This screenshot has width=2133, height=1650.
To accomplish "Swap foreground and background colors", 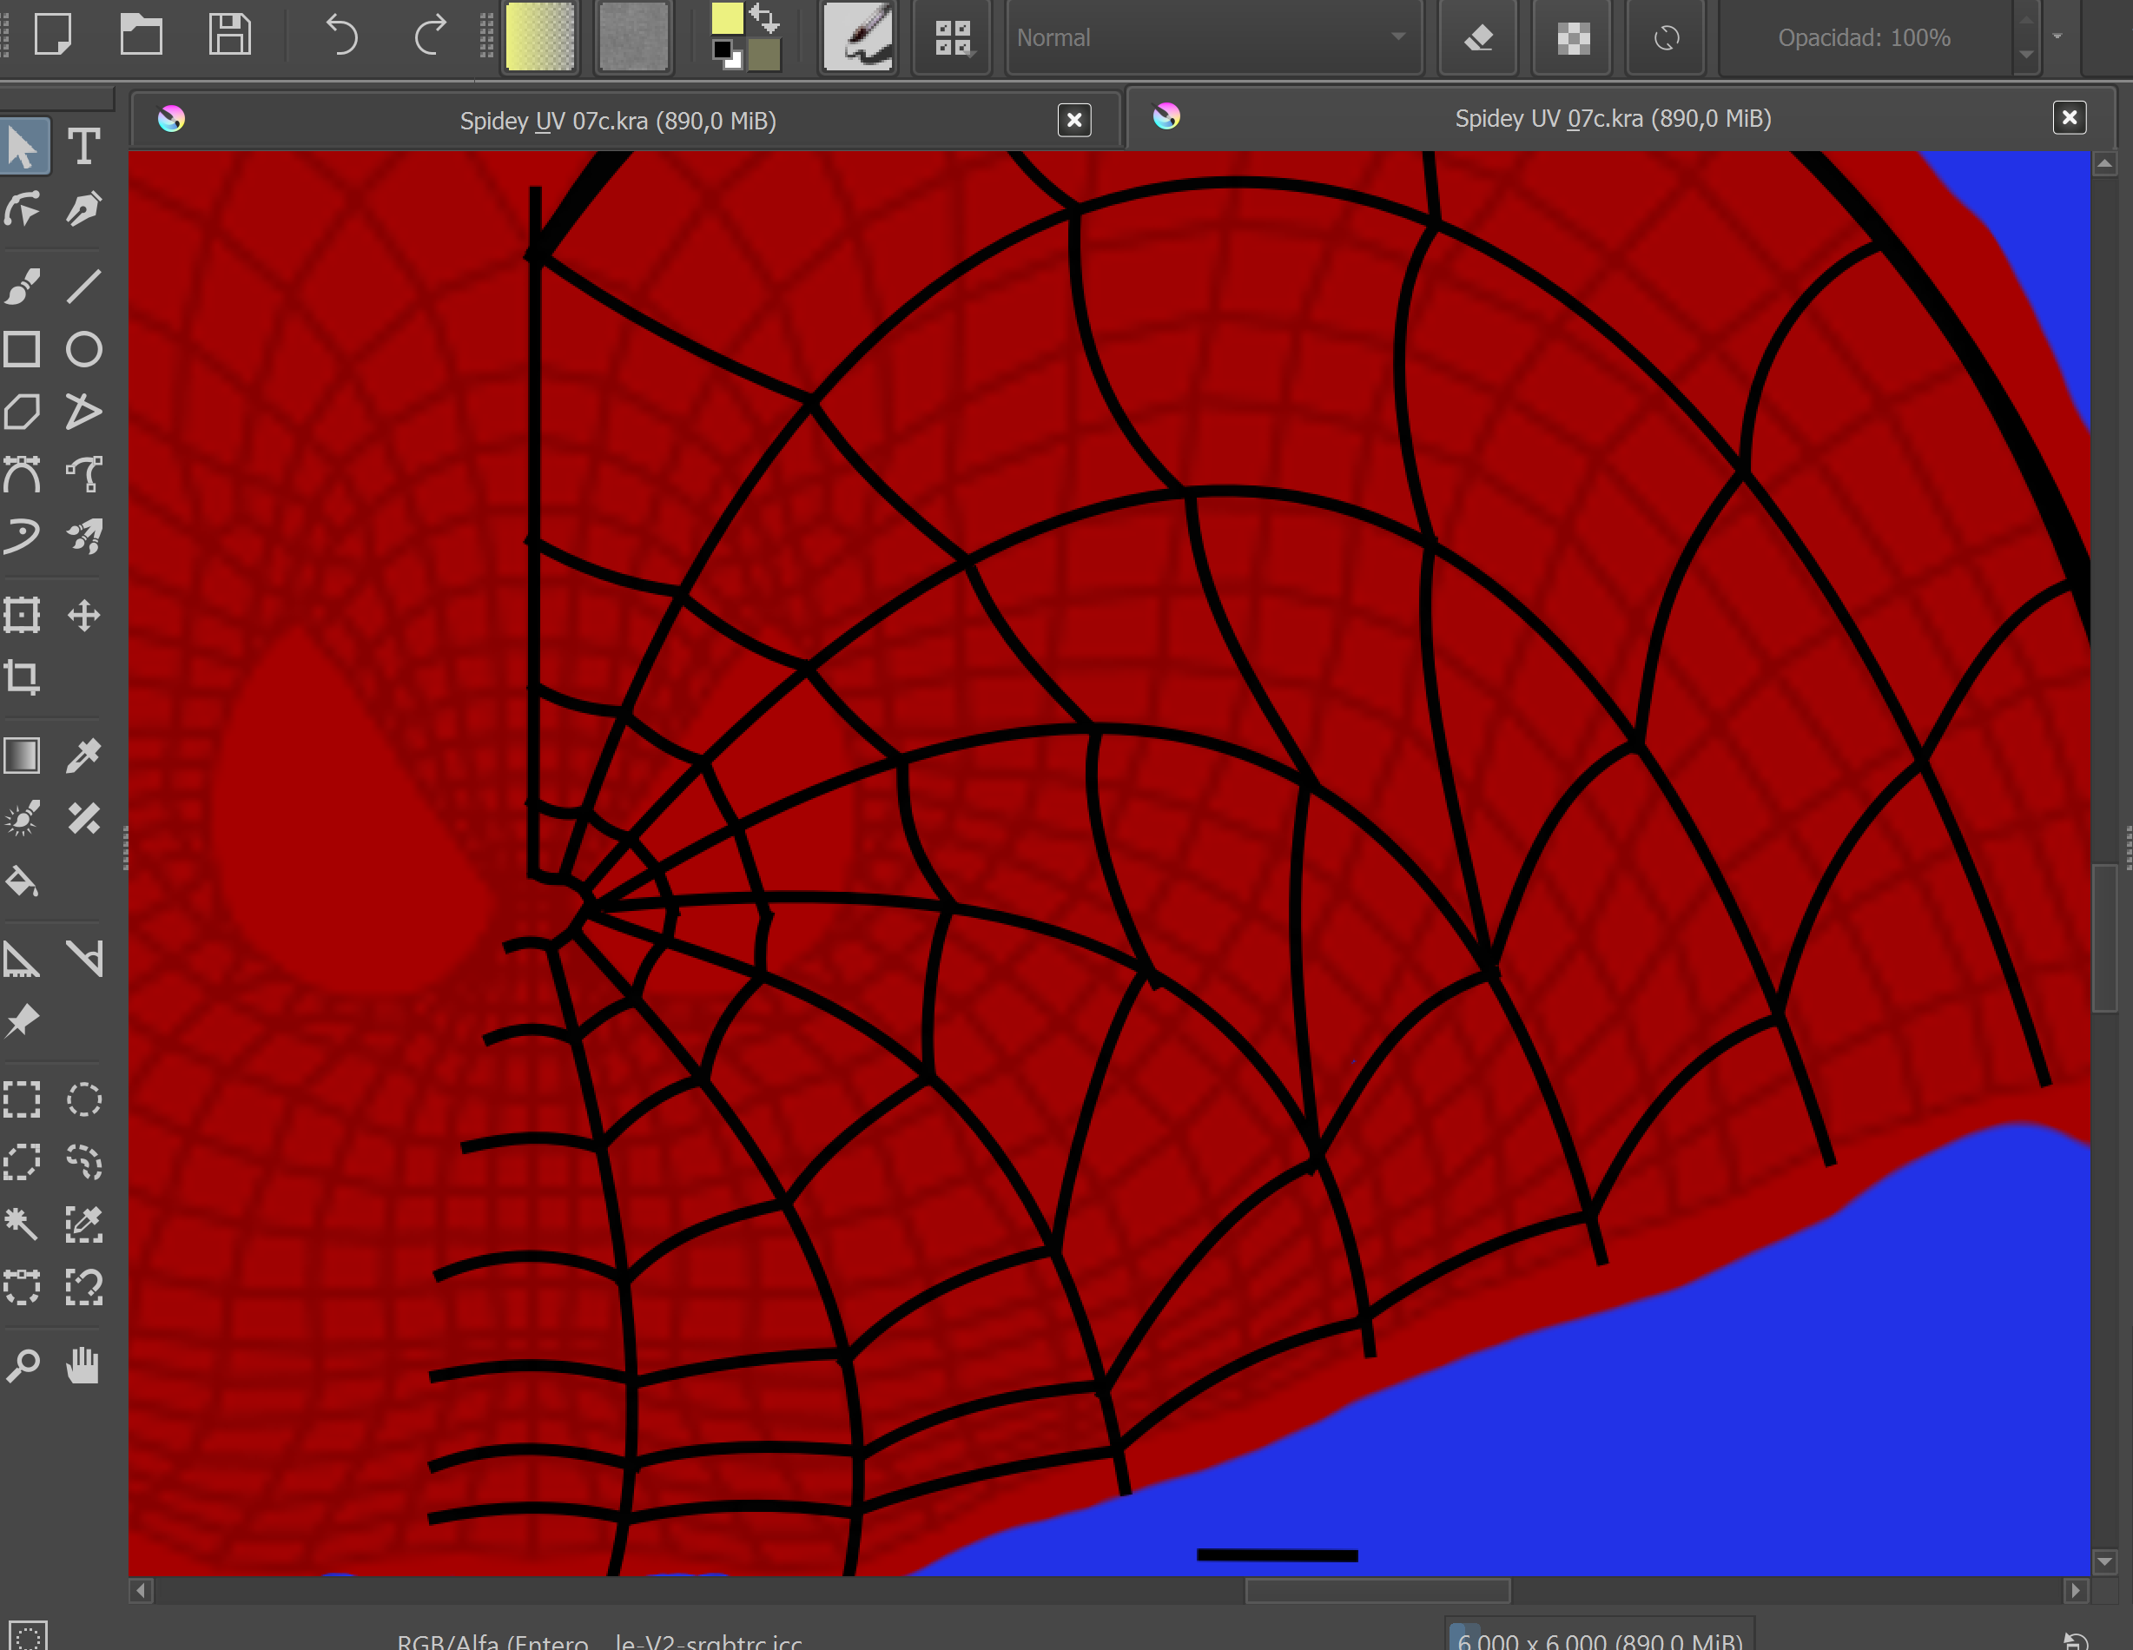I will pos(765,17).
